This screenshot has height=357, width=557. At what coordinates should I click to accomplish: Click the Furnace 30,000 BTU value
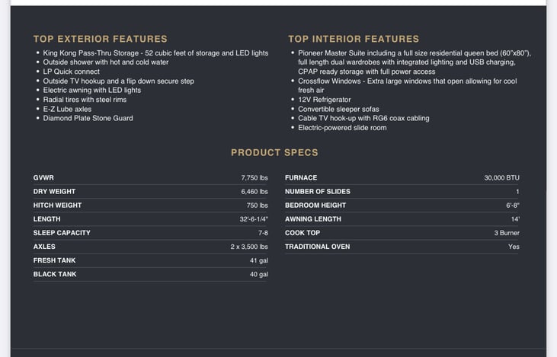coord(501,177)
